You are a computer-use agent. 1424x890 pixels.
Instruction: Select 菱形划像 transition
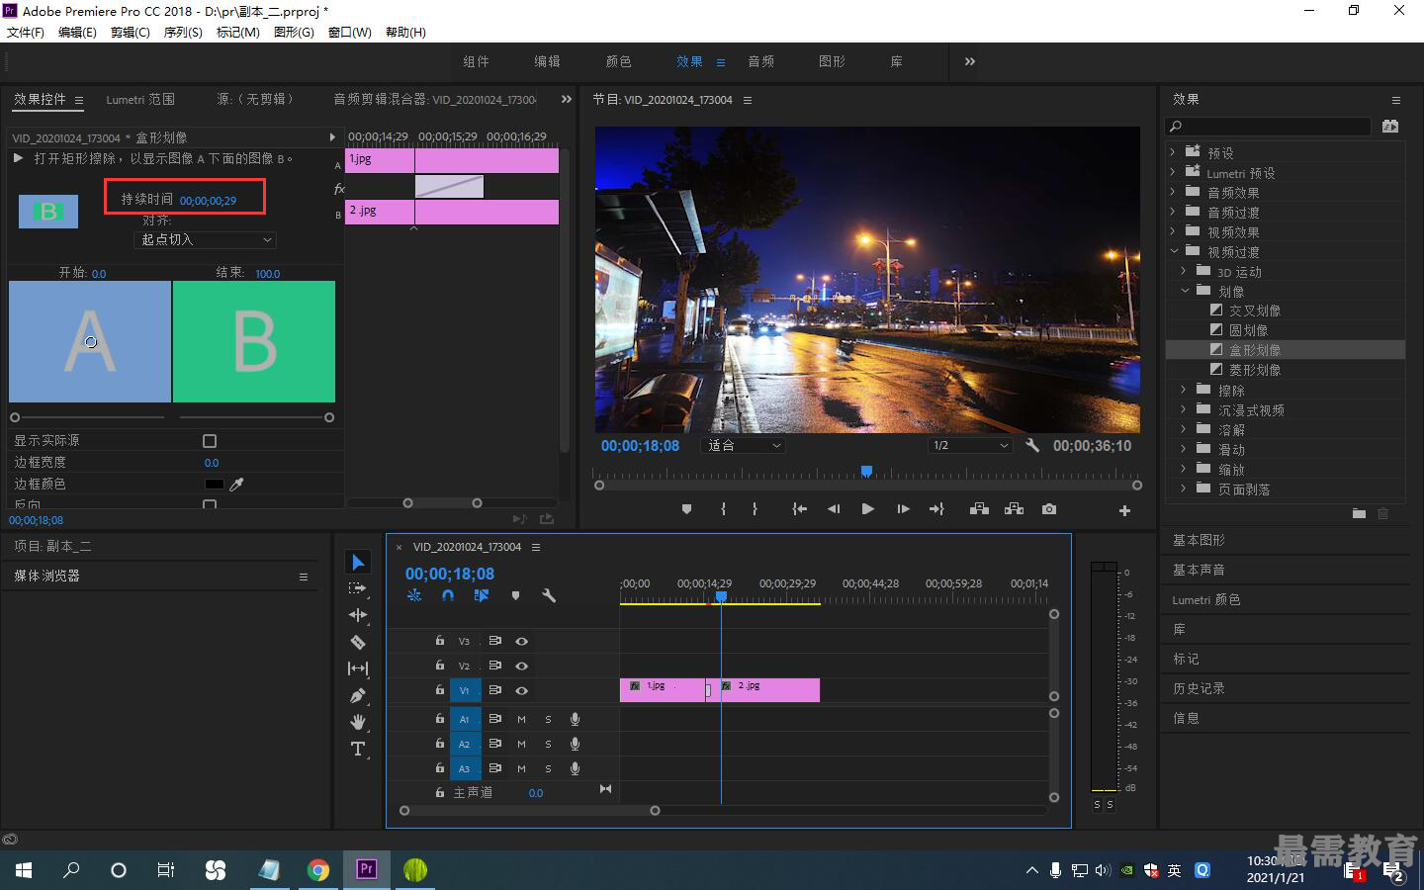pos(1254,370)
